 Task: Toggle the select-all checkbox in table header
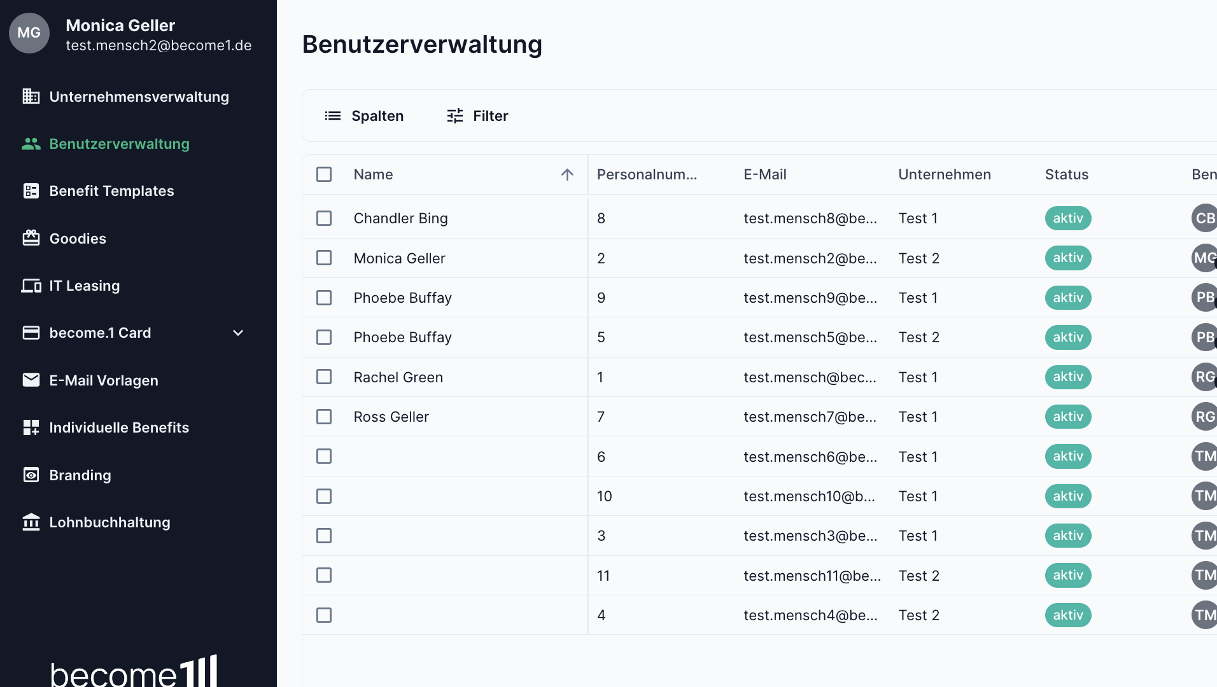[324, 174]
